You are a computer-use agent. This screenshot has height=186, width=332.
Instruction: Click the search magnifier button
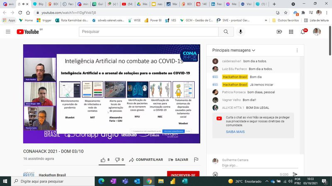[x=226, y=32]
